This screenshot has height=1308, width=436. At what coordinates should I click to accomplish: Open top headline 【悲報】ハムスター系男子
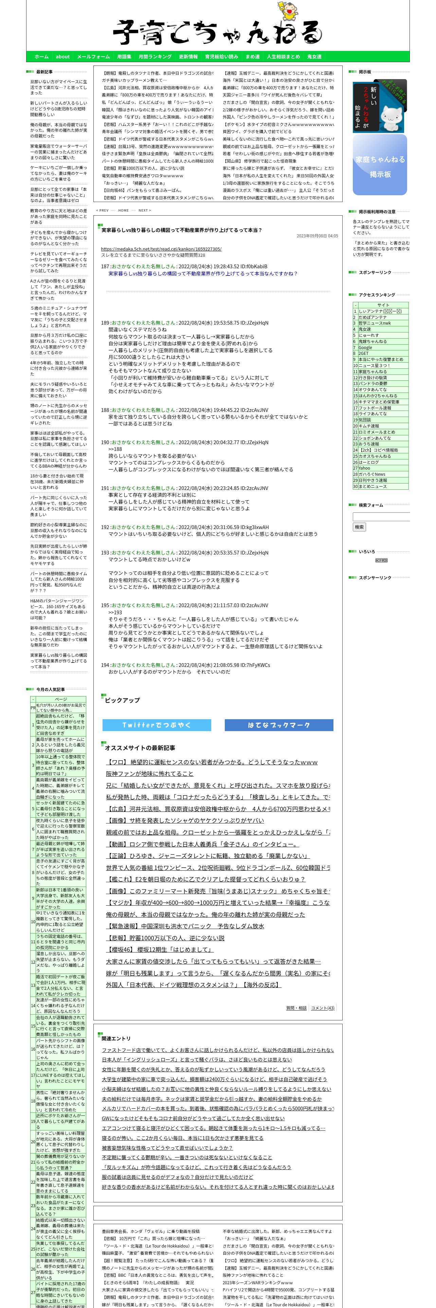click(x=157, y=124)
